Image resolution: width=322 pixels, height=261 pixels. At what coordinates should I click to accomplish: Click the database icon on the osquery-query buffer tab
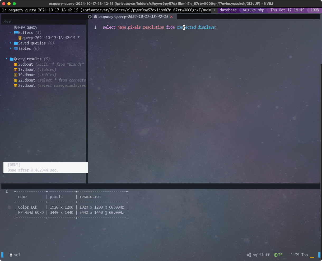(96, 17)
